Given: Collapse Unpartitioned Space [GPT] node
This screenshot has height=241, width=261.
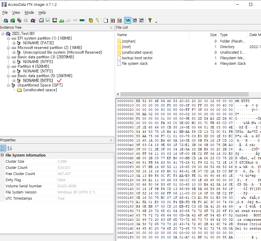Looking at the screenshot, I should coord(8,85).
